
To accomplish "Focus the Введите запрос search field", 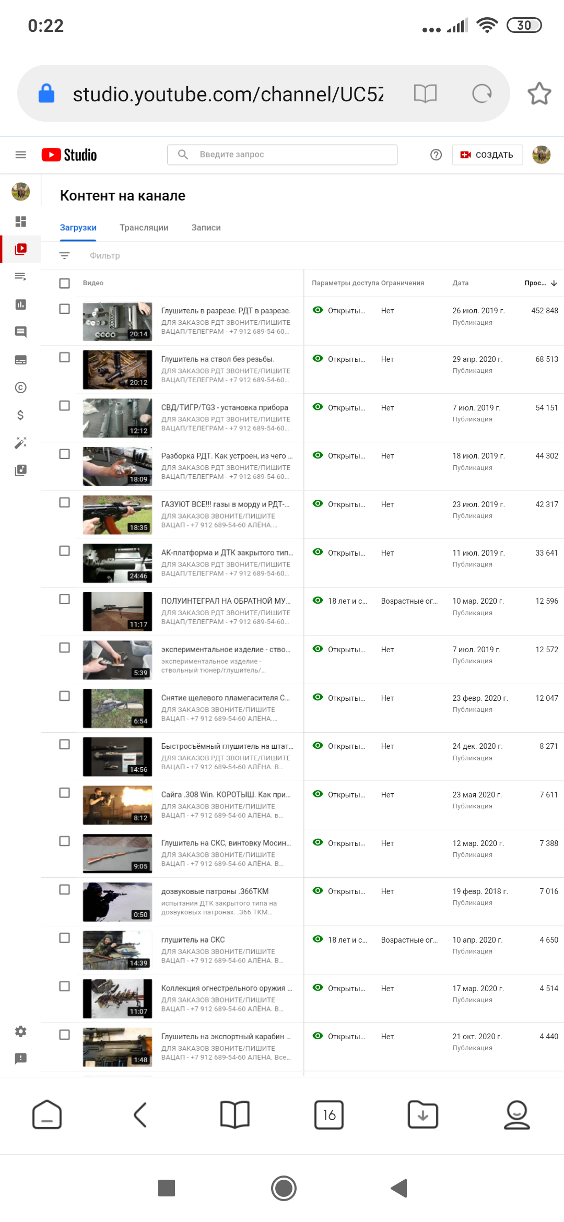I will coord(282,155).
